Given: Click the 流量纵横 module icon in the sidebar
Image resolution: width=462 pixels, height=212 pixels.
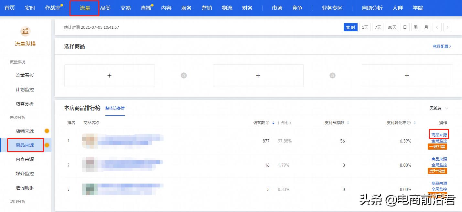Looking at the screenshot, I should [25, 31].
